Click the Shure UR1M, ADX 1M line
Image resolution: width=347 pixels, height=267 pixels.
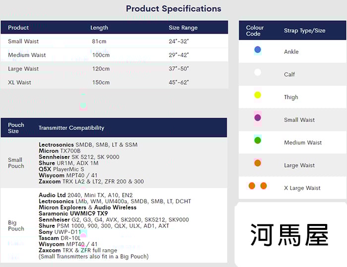click(x=68, y=163)
